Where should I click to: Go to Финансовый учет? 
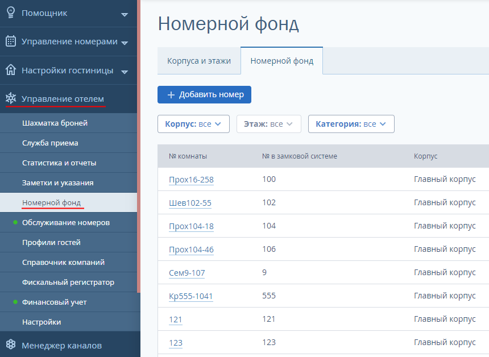coord(68,302)
